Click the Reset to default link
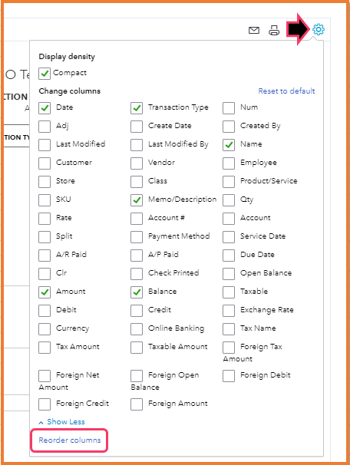 (286, 91)
